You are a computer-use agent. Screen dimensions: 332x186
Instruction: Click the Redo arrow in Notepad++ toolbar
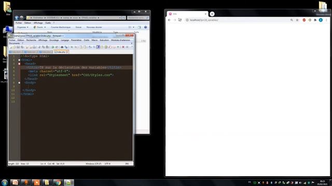pos(57,47)
